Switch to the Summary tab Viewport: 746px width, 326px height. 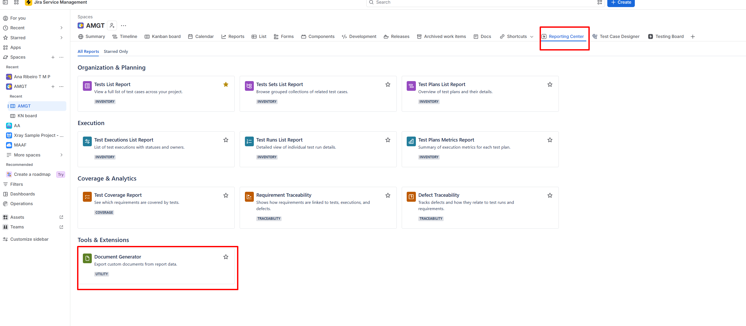(x=92, y=36)
